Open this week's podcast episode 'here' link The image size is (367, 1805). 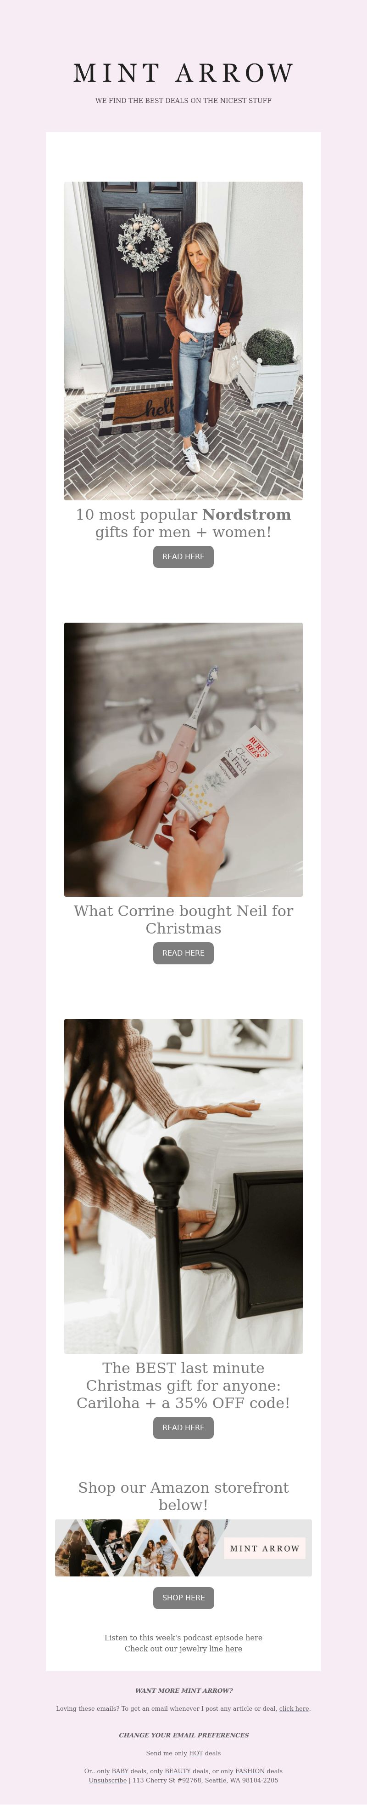[x=254, y=1638]
